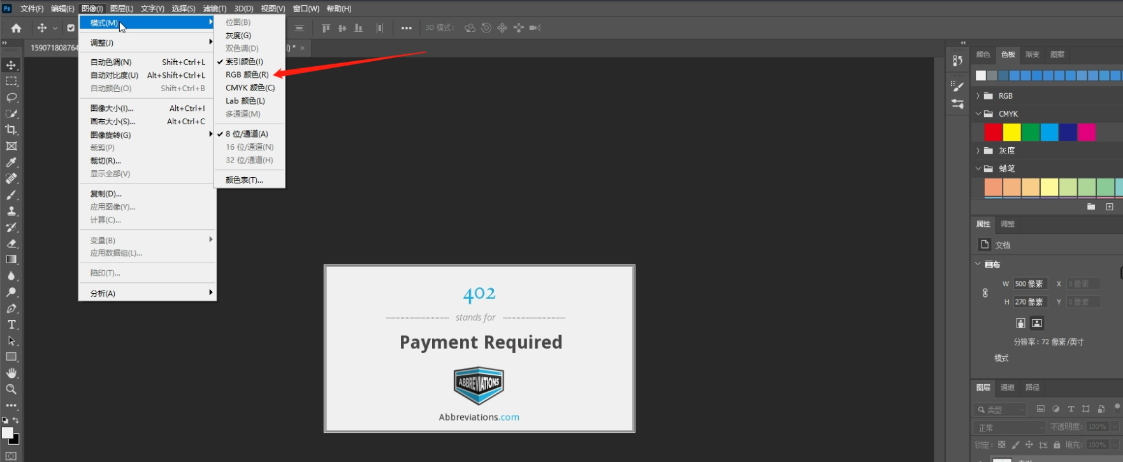The image size is (1123, 462).
Task: Filter layers by pixel layer icon
Action: [1041, 409]
